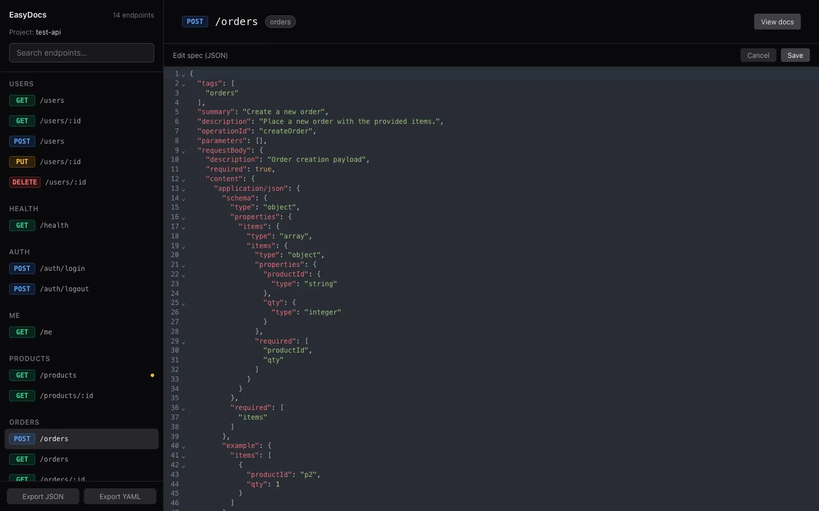The height and width of the screenshot is (511, 819).
Task: Open the GET /products endpoint
Action: click(81, 375)
